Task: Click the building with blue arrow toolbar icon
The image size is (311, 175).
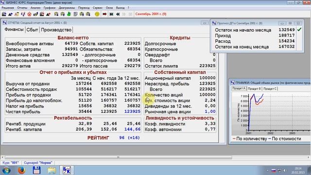Action: tap(4, 14)
